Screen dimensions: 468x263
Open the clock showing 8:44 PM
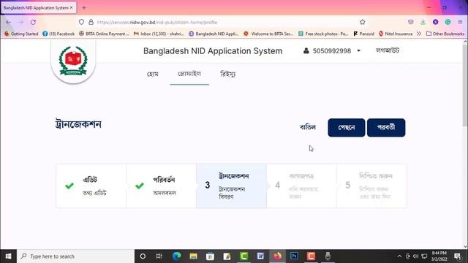[439, 256]
